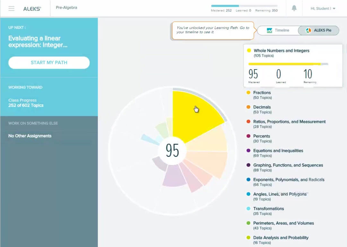The width and height of the screenshot is (347, 247).
Task: Click 'No Other Assignments' text
Action: pyautogui.click(x=30, y=136)
